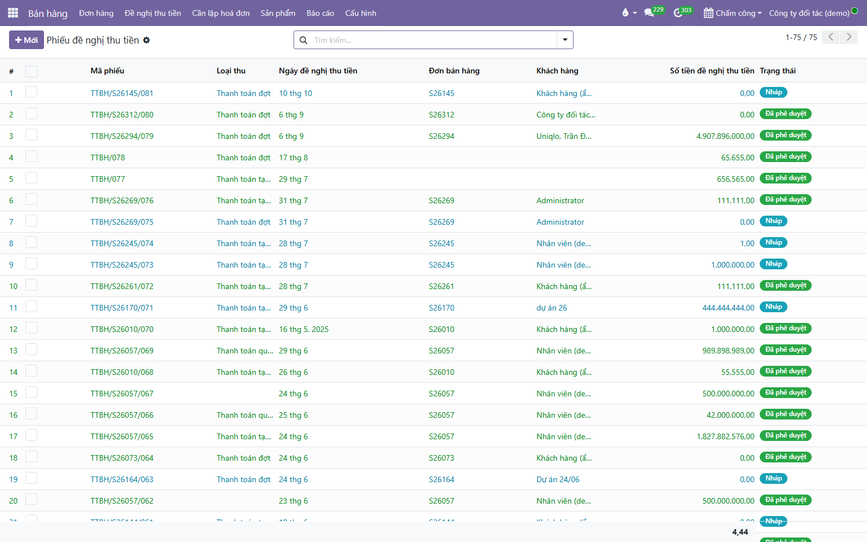
Task: Check the row for TTBH/S26294/079
Action: tap(32, 135)
